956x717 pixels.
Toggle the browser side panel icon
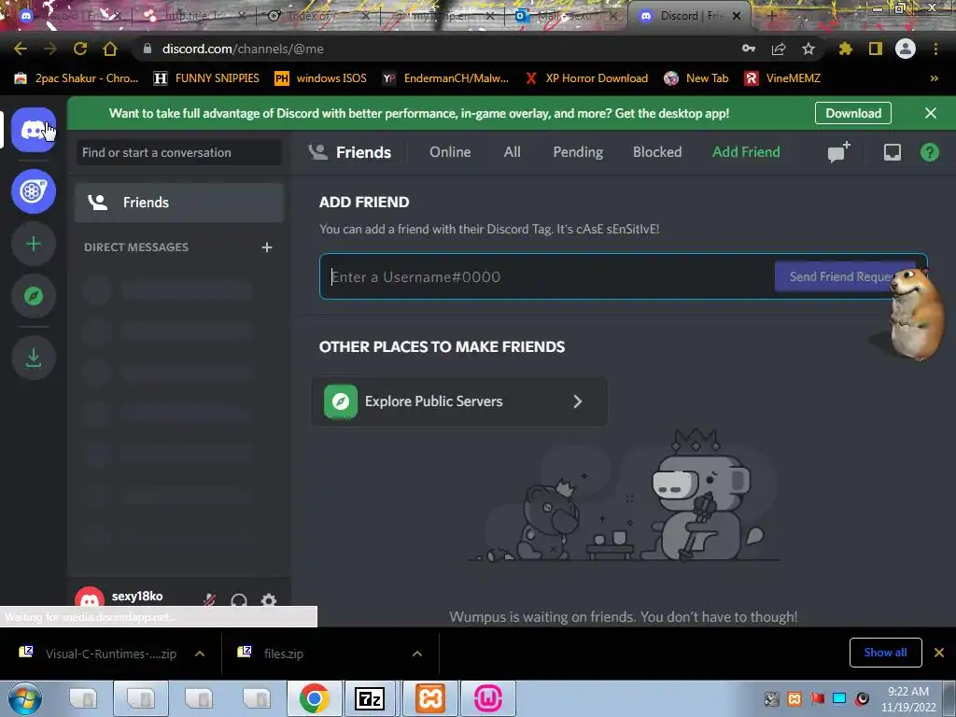click(x=876, y=49)
